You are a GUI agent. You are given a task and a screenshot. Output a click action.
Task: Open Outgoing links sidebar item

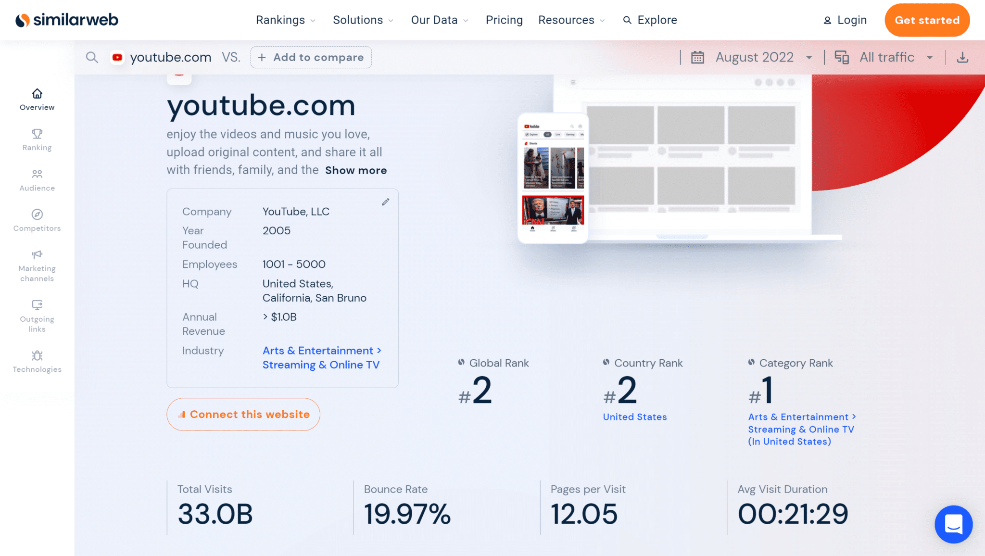tap(37, 316)
